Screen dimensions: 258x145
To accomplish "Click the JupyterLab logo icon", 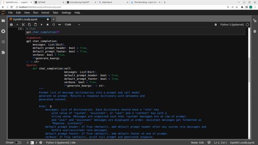I will (3, 12).
